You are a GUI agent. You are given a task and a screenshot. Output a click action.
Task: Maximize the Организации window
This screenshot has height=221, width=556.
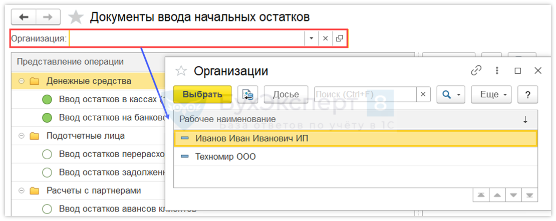click(518, 71)
